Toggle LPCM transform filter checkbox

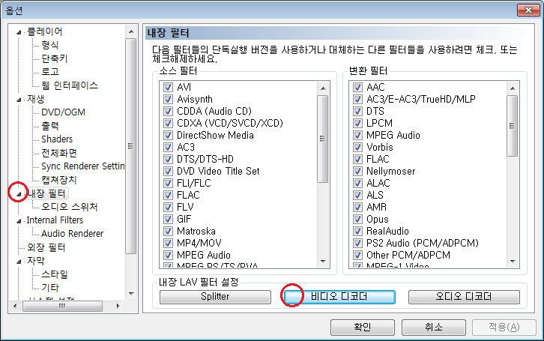[357, 123]
